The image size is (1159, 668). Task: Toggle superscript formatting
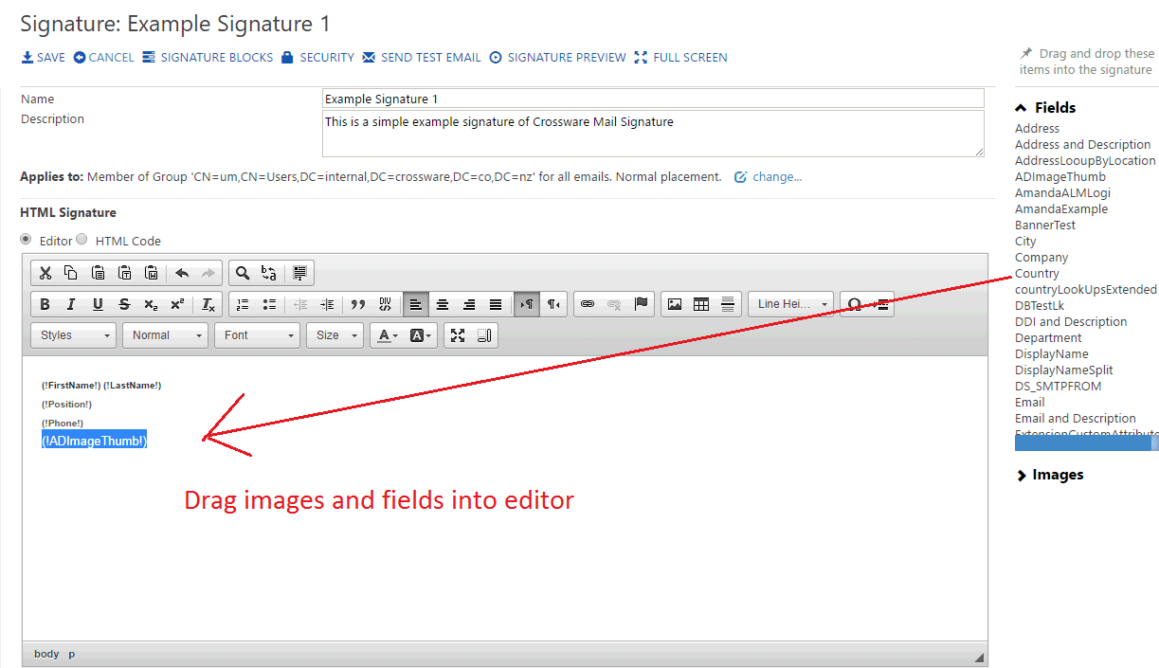177,304
